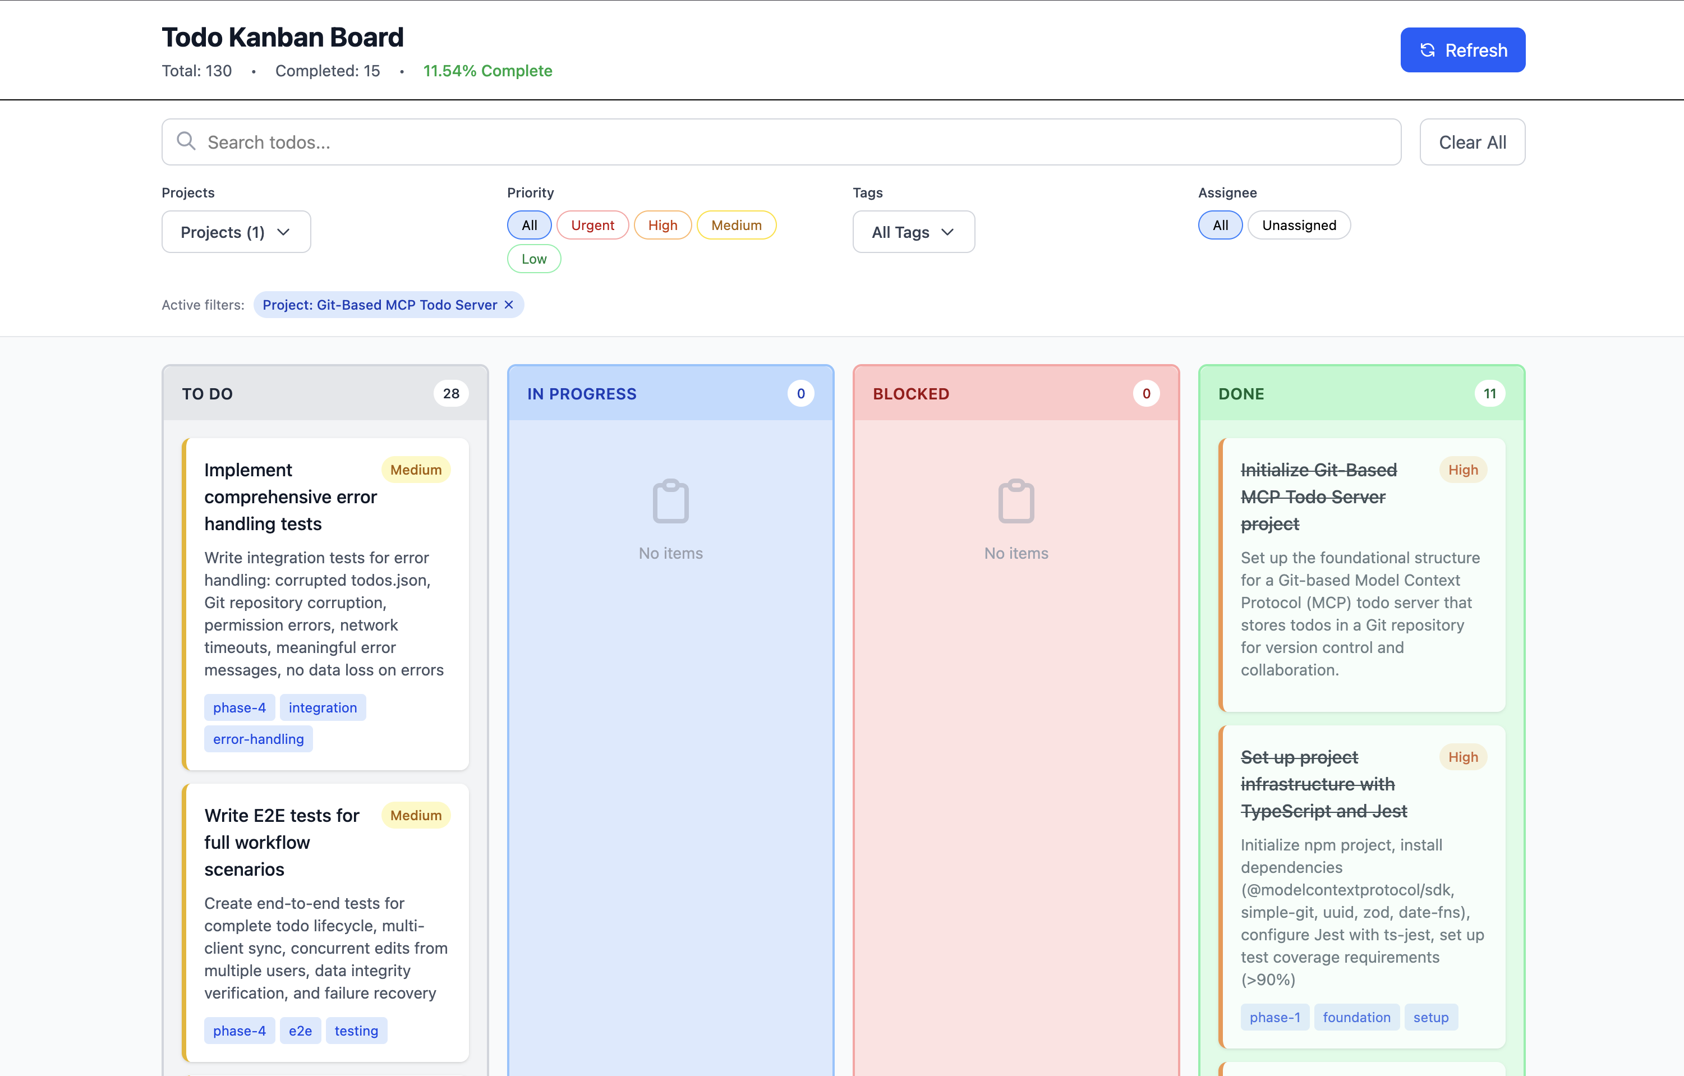Click the Completed: 15 text
The image size is (1684, 1076).
click(x=327, y=71)
